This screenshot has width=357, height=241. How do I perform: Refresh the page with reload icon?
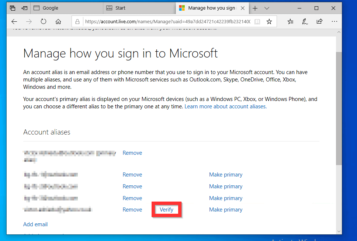point(44,21)
